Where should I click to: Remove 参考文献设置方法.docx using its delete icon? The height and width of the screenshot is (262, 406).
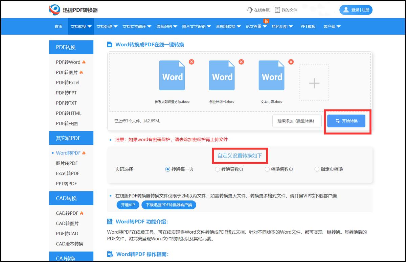[x=191, y=62]
